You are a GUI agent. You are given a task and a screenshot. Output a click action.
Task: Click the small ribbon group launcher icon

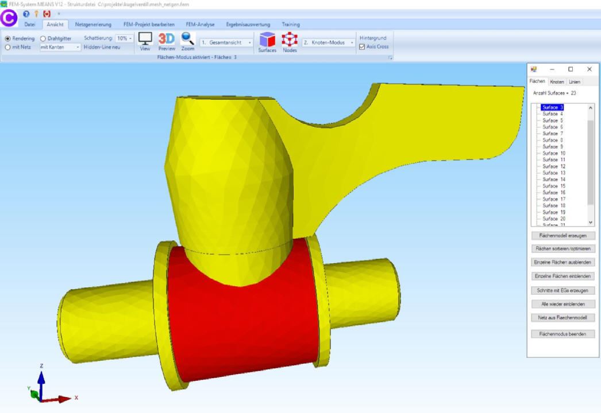pos(390,57)
